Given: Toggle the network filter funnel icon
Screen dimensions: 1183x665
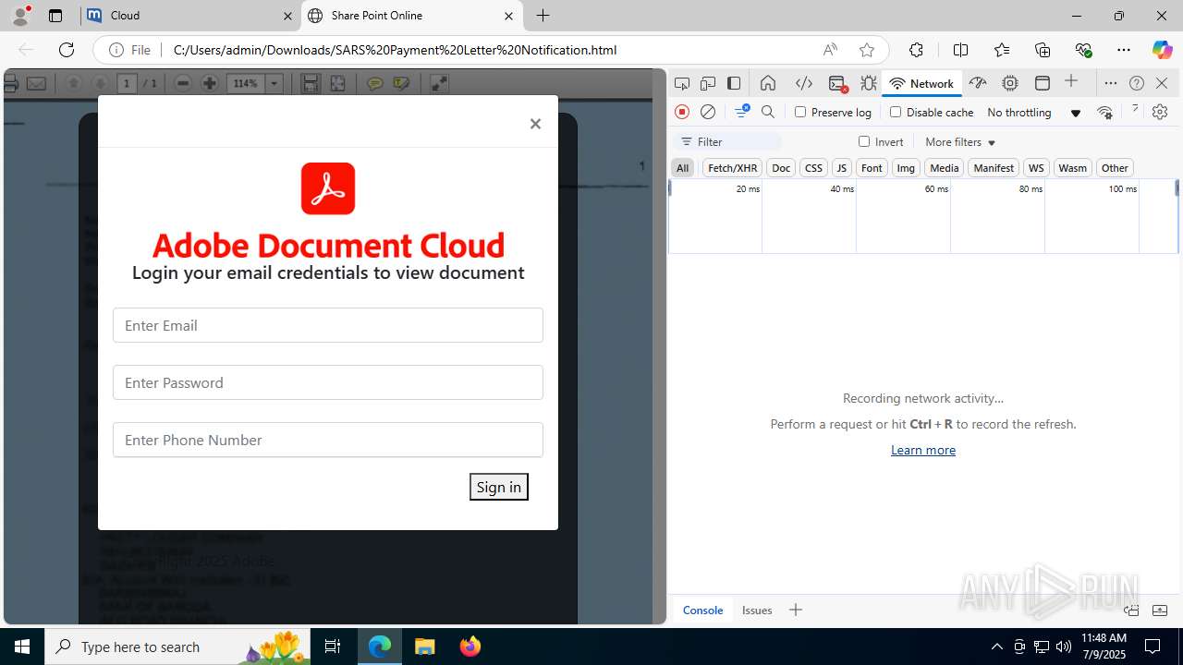Looking at the screenshot, I should pyautogui.click(x=741, y=112).
